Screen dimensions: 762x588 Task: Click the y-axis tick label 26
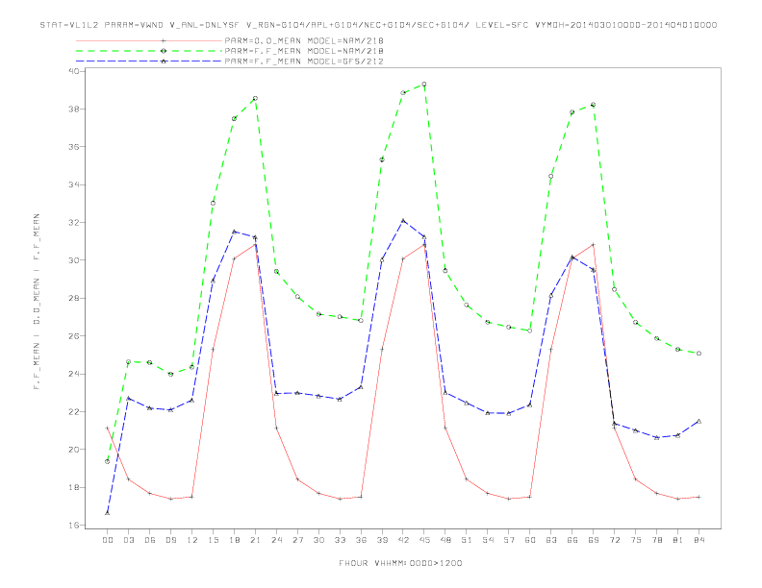click(74, 335)
